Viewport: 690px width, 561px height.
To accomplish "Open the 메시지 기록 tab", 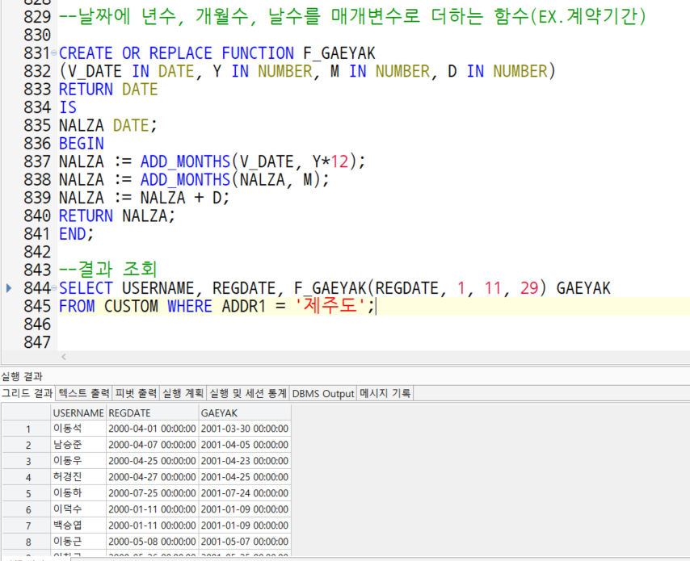I will click(x=385, y=393).
